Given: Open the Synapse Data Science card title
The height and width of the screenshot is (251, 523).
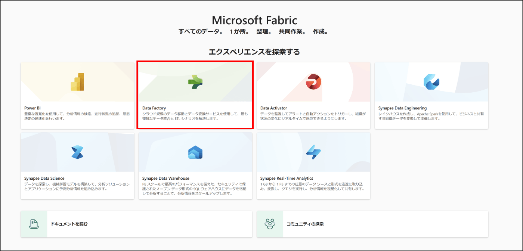Looking at the screenshot, I should 44,179.
